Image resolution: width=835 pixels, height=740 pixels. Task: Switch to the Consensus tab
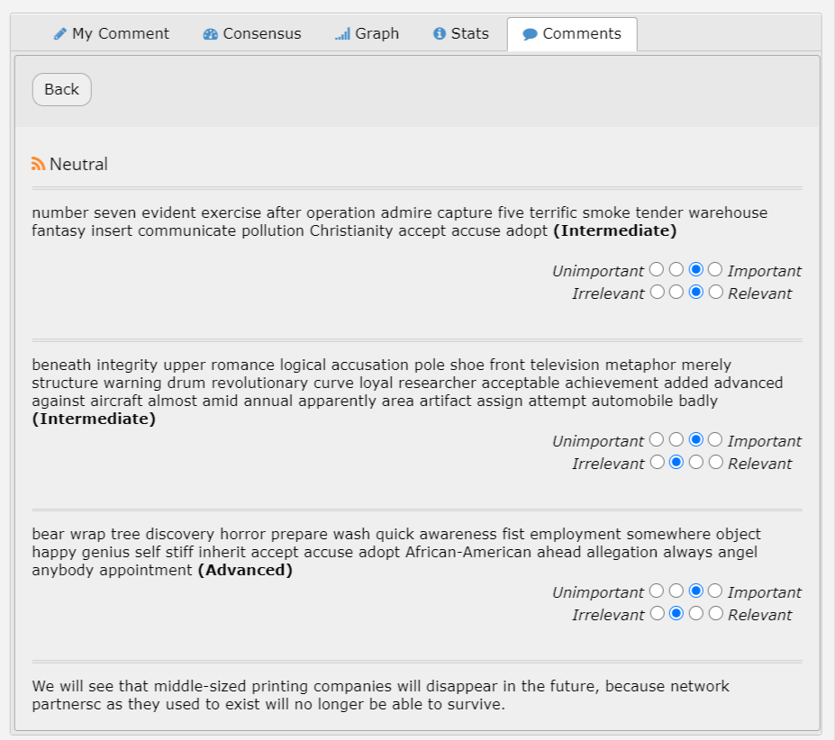(252, 34)
